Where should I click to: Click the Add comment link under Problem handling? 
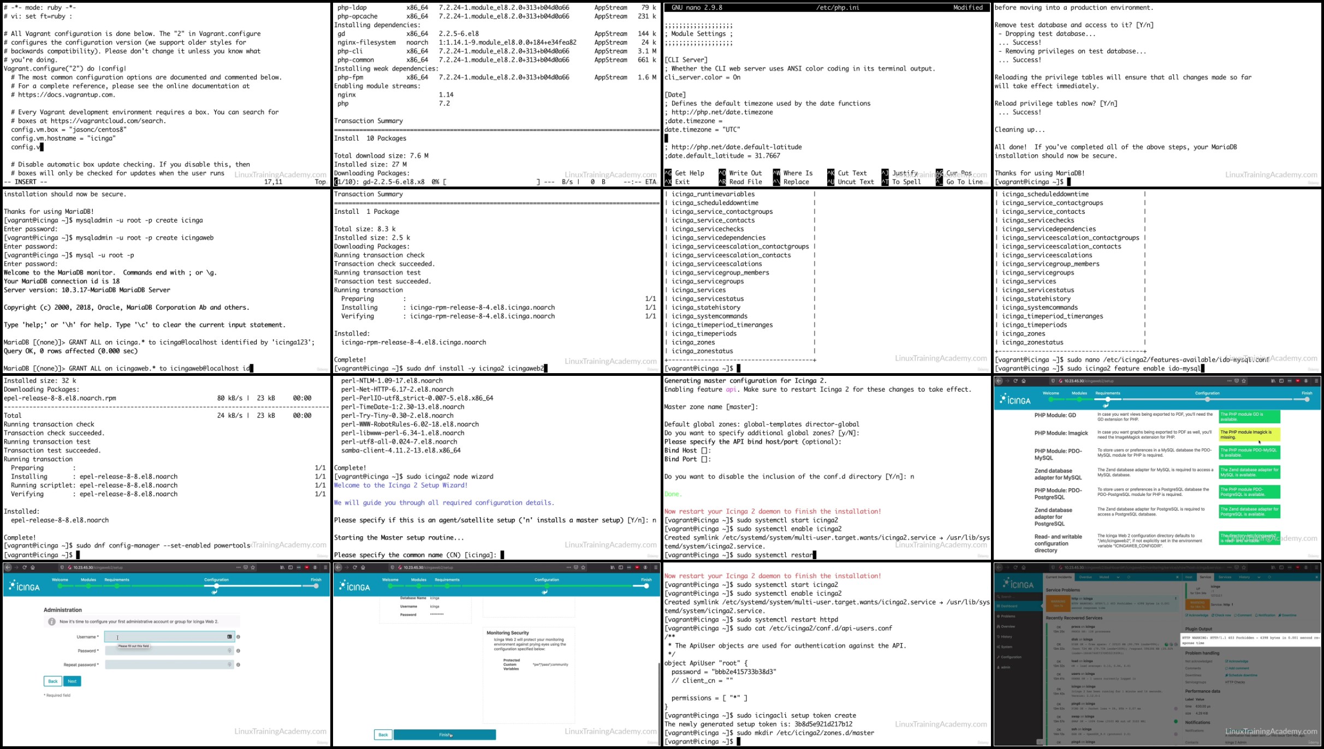[1237, 668]
